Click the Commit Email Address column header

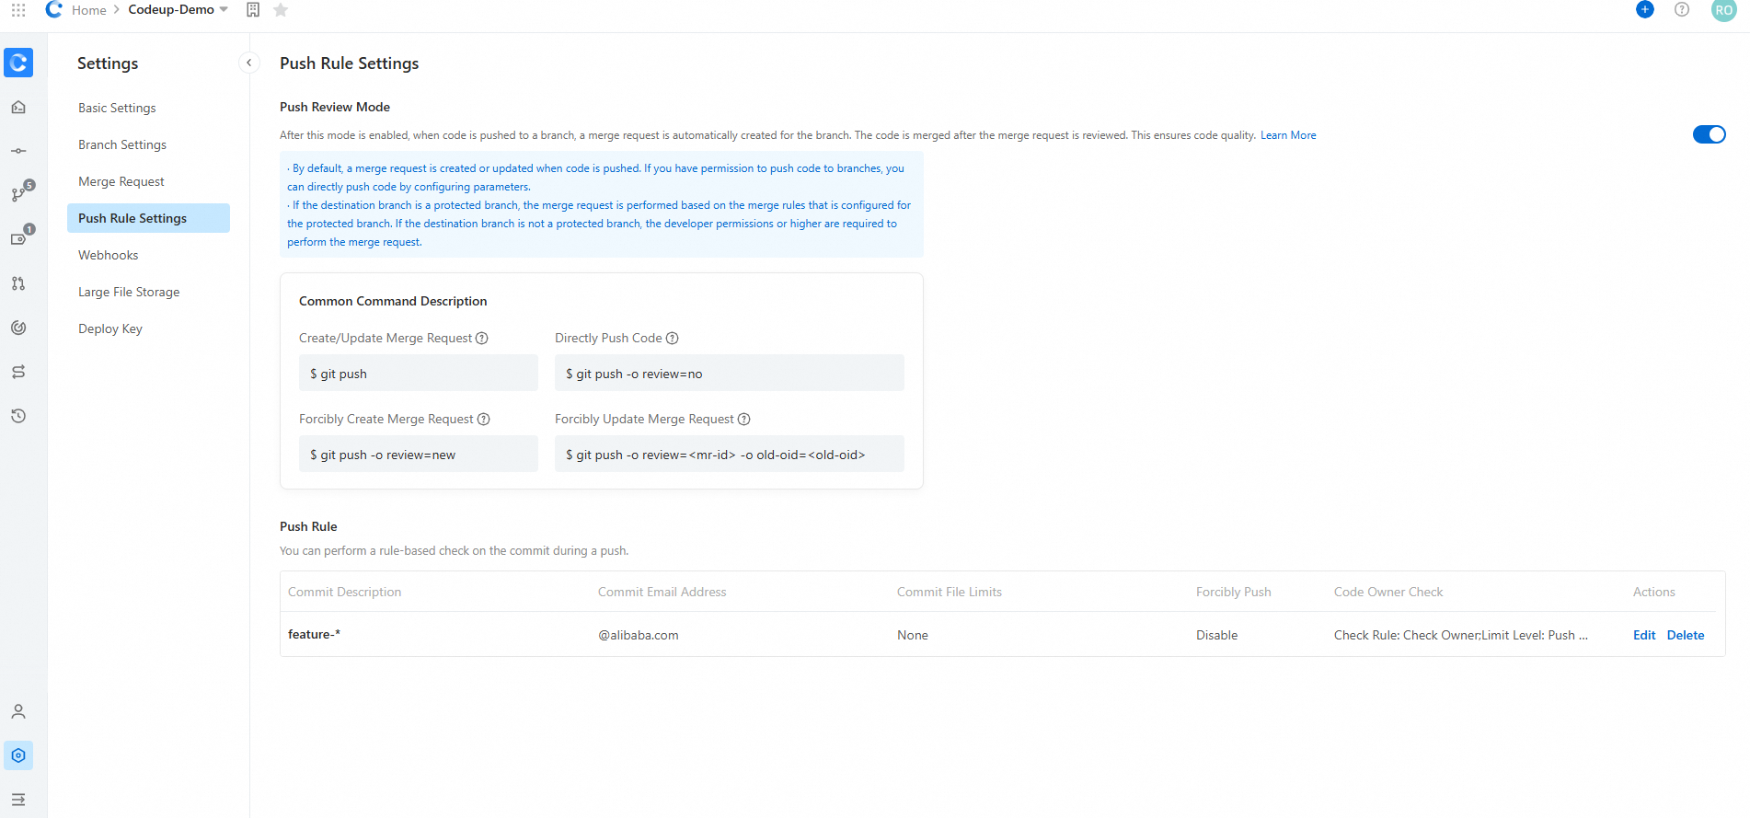tap(662, 592)
